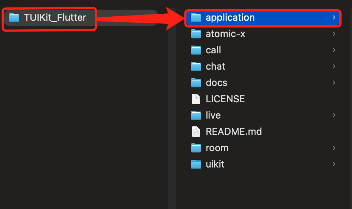Expand the chat folder chevron
The width and height of the screenshot is (352, 209).
pos(334,67)
